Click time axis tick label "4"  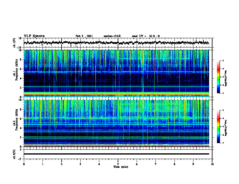pos(99,164)
